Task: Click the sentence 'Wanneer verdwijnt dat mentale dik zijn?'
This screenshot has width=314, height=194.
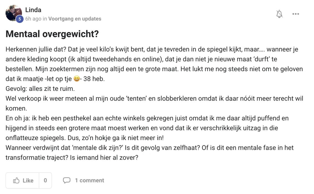Action: (64, 148)
